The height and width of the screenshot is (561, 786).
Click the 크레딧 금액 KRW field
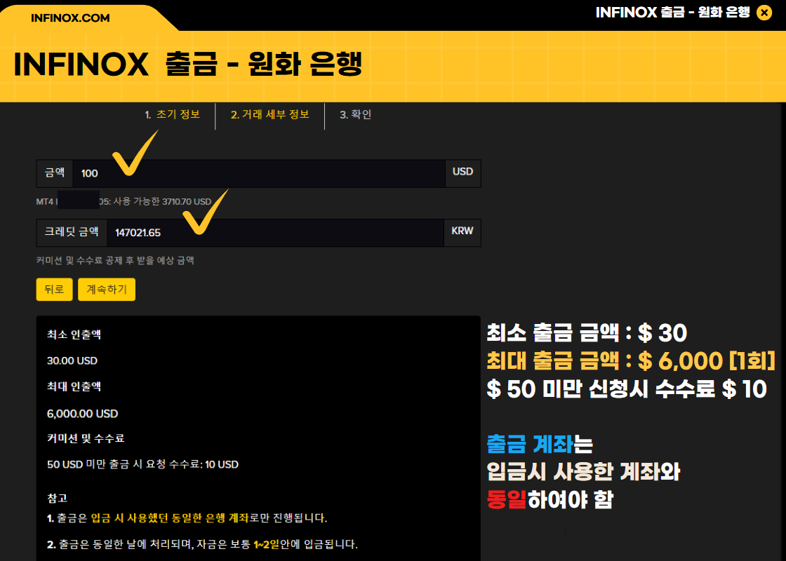pos(275,232)
